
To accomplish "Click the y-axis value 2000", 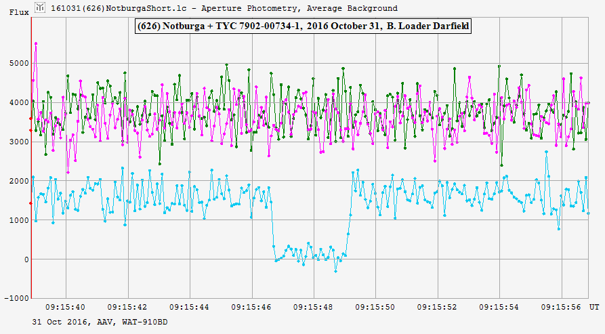I will point(19,181).
